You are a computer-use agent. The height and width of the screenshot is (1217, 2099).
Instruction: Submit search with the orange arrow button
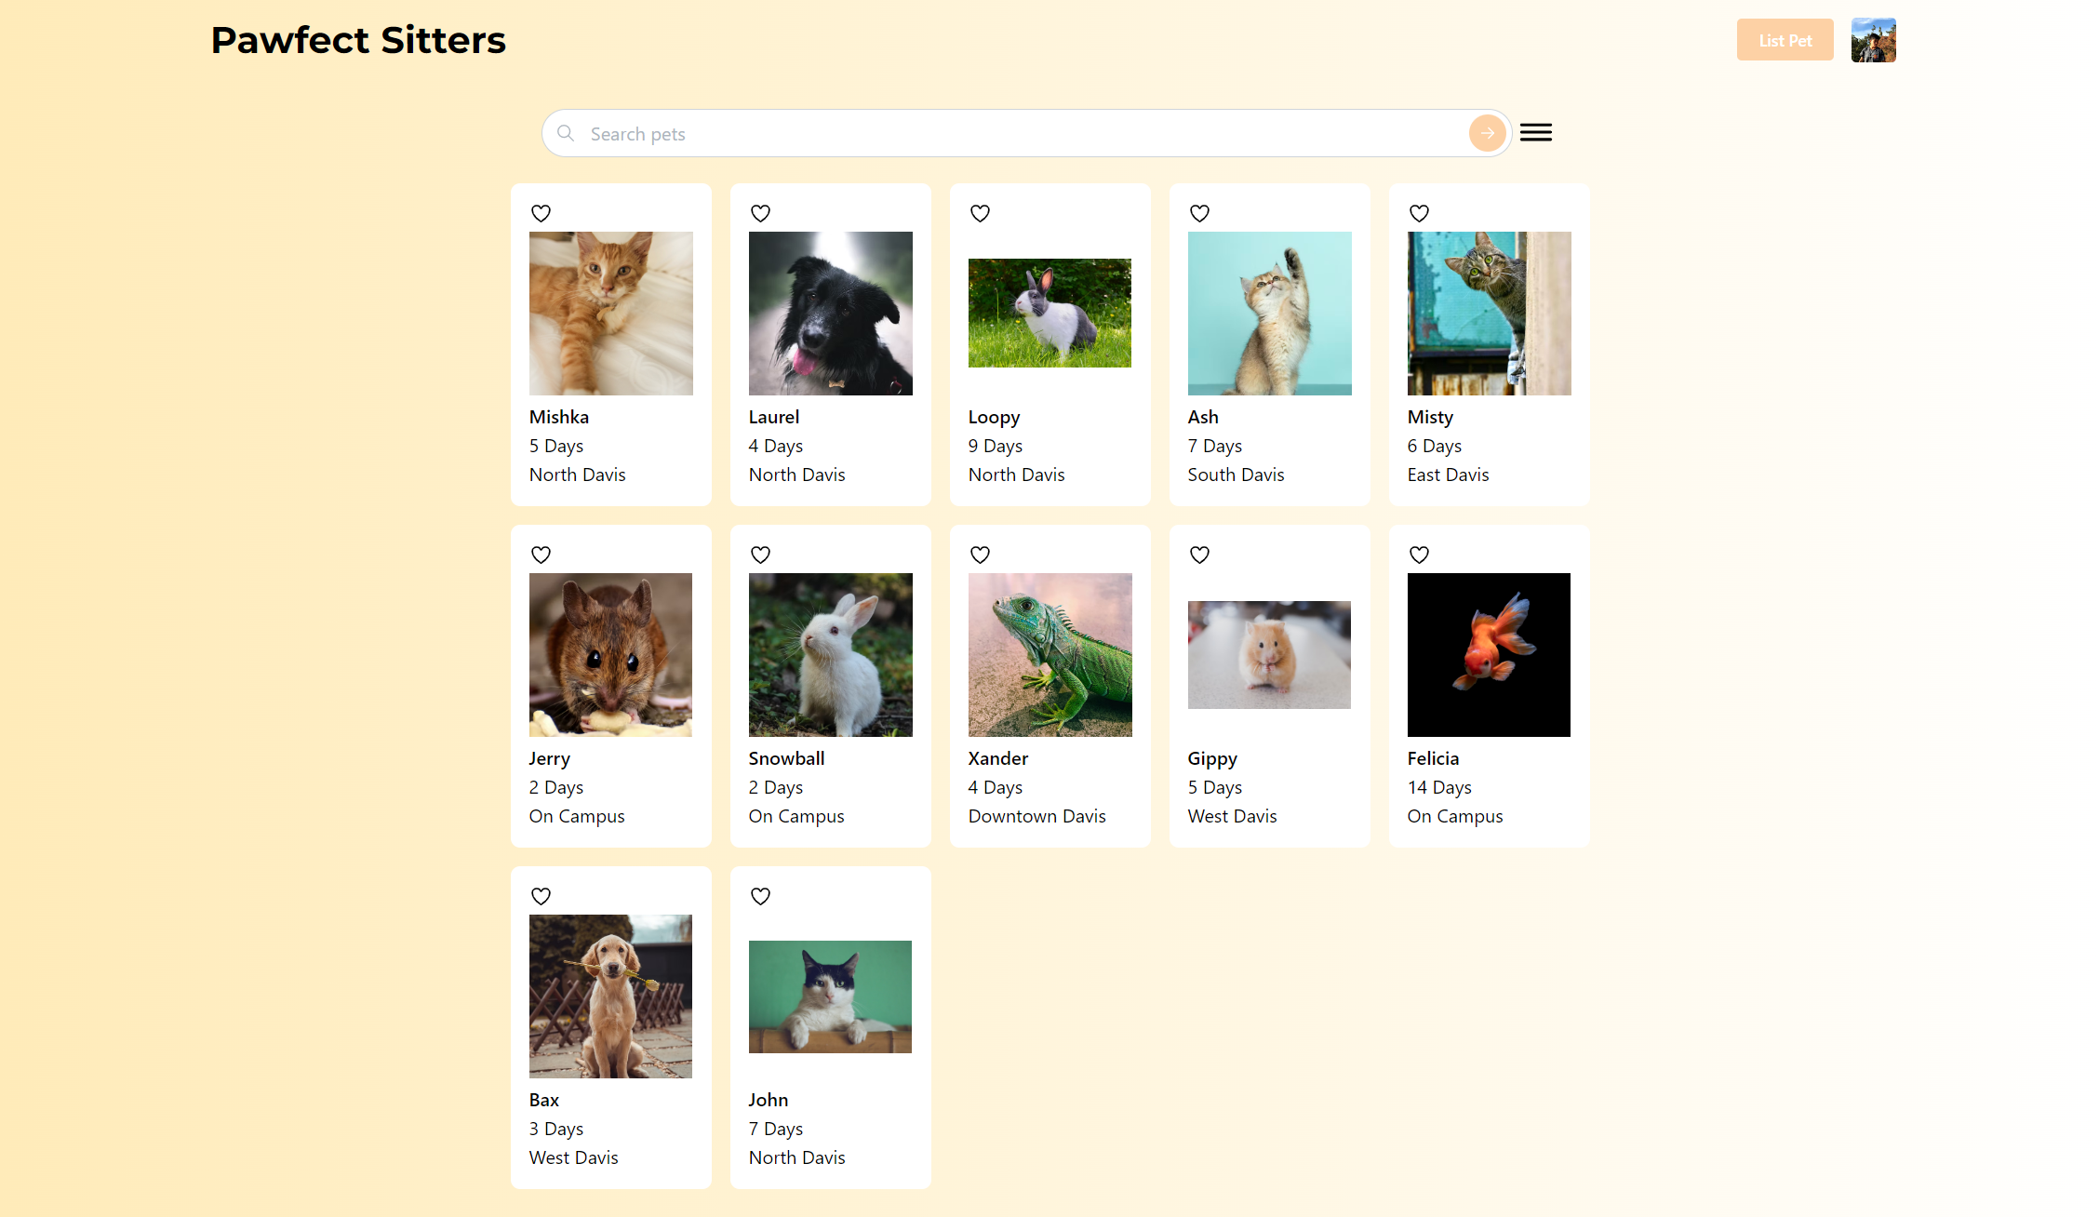[x=1487, y=133]
